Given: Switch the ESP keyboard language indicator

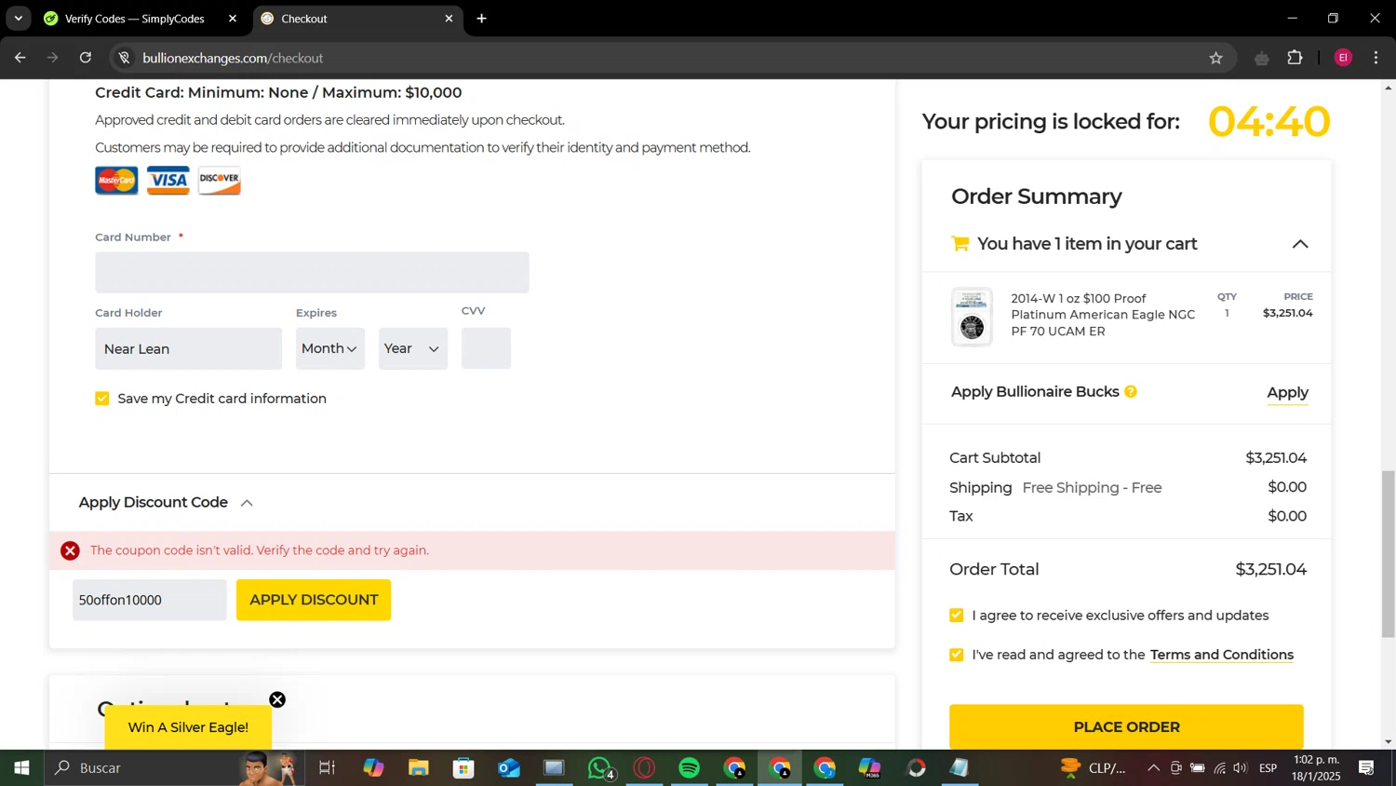Looking at the screenshot, I should click(x=1268, y=768).
